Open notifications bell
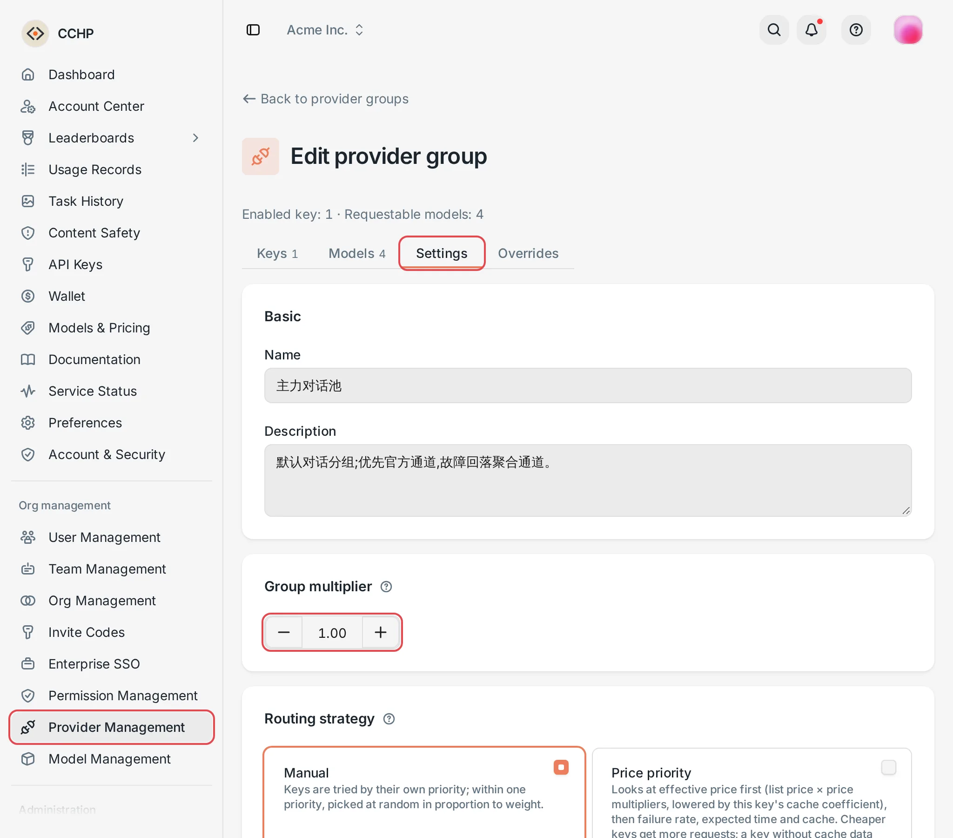Viewport: 953px width, 838px height. pyautogui.click(x=811, y=30)
